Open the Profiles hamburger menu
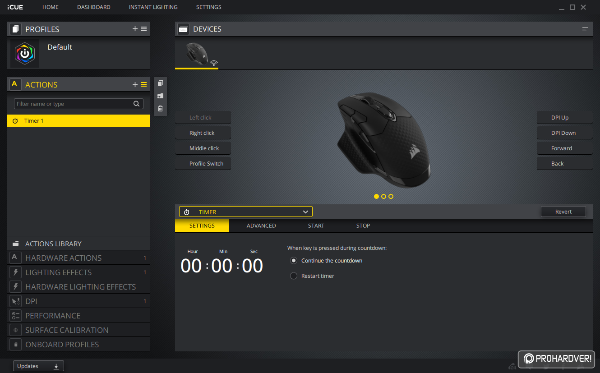600x373 pixels. (144, 29)
